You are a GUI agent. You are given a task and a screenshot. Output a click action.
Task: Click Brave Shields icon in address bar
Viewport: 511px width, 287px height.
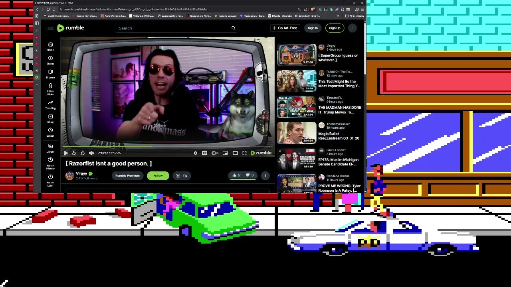tap(313, 9)
